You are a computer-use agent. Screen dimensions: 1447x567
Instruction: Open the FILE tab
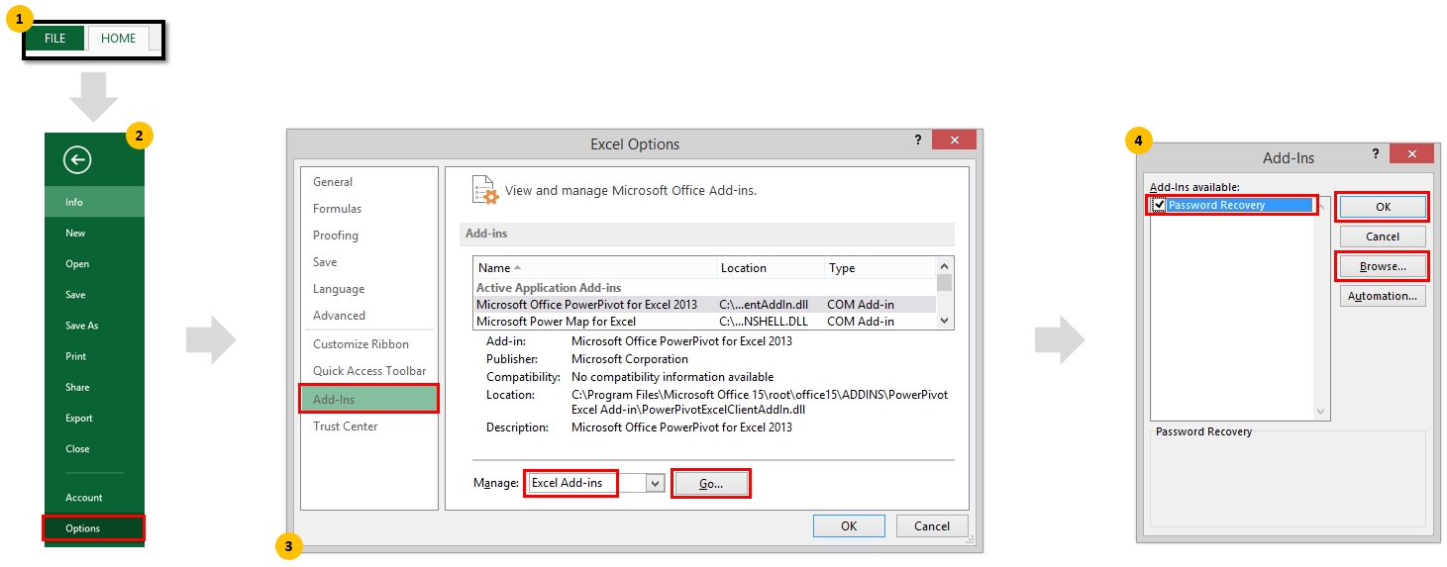click(55, 38)
